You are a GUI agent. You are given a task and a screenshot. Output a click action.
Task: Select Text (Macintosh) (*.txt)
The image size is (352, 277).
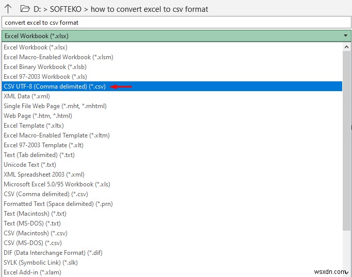[172, 214]
